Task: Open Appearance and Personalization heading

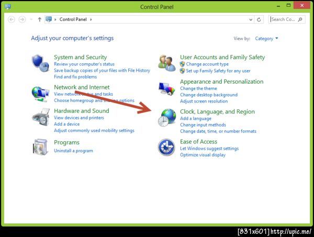Action: tap(222, 82)
